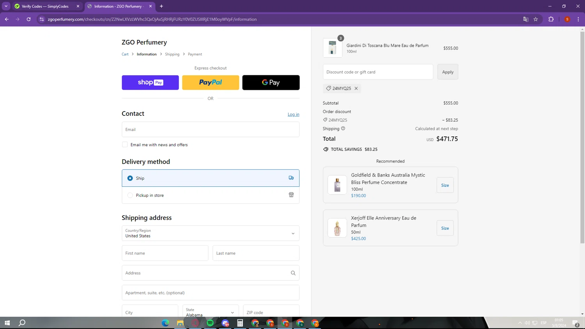Go back using the browser back arrow
Image resolution: width=585 pixels, height=329 pixels.
(x=7, y=19)
